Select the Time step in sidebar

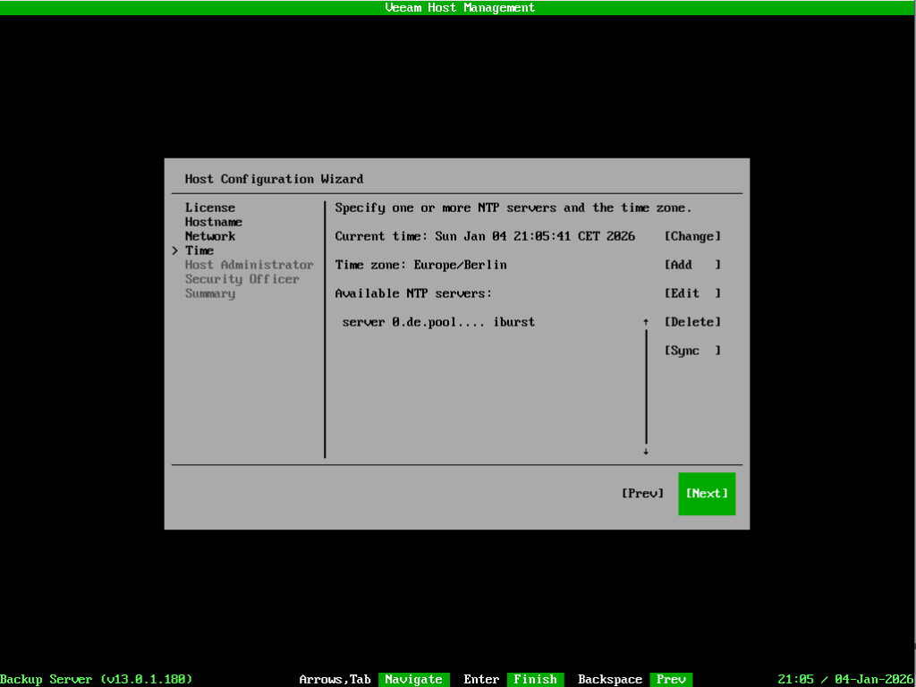[x=199, y=250]
